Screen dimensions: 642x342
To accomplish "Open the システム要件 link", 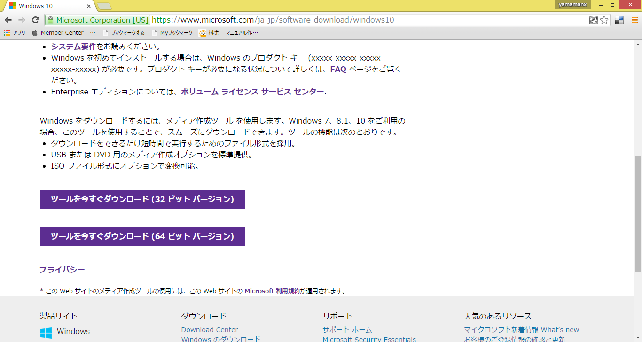I will point(74,47).
